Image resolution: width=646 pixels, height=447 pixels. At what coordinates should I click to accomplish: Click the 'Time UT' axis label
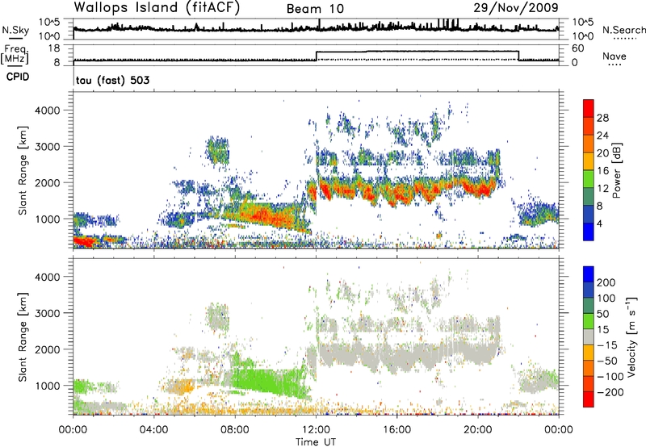[x=316, y=442]
